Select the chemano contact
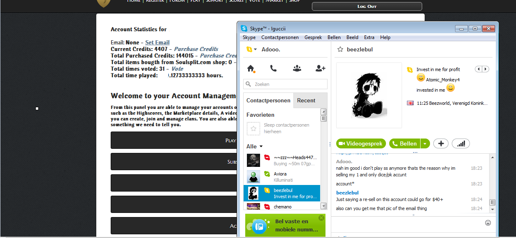The width and height of the screenshot is (516, 238). (x=281, y=206)
